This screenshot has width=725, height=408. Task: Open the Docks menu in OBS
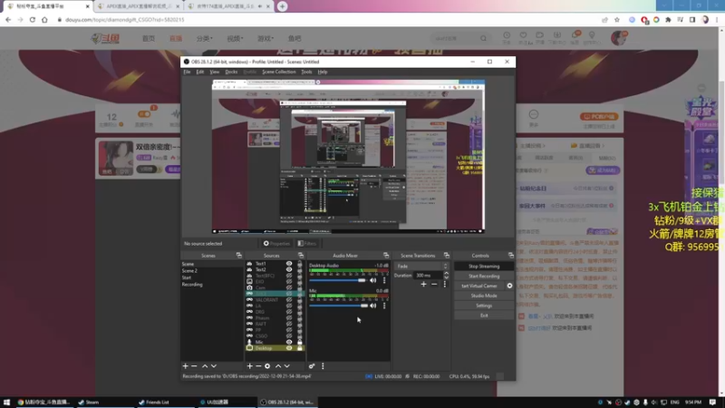(x=231, y=72)
